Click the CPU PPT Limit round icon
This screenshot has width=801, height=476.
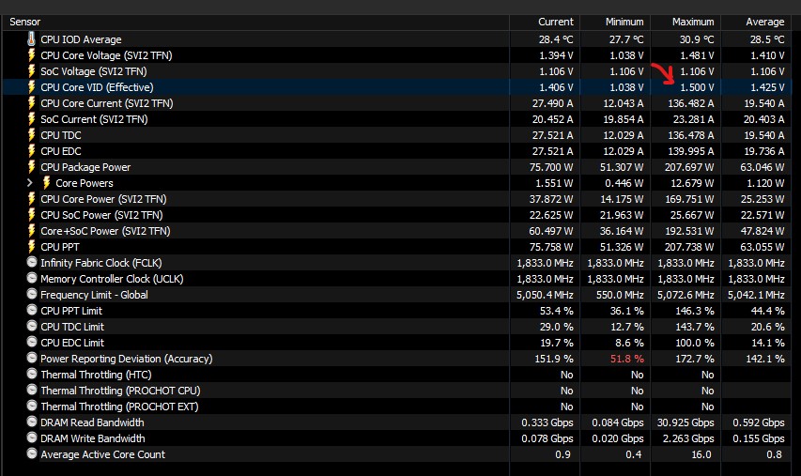(31, 311)
